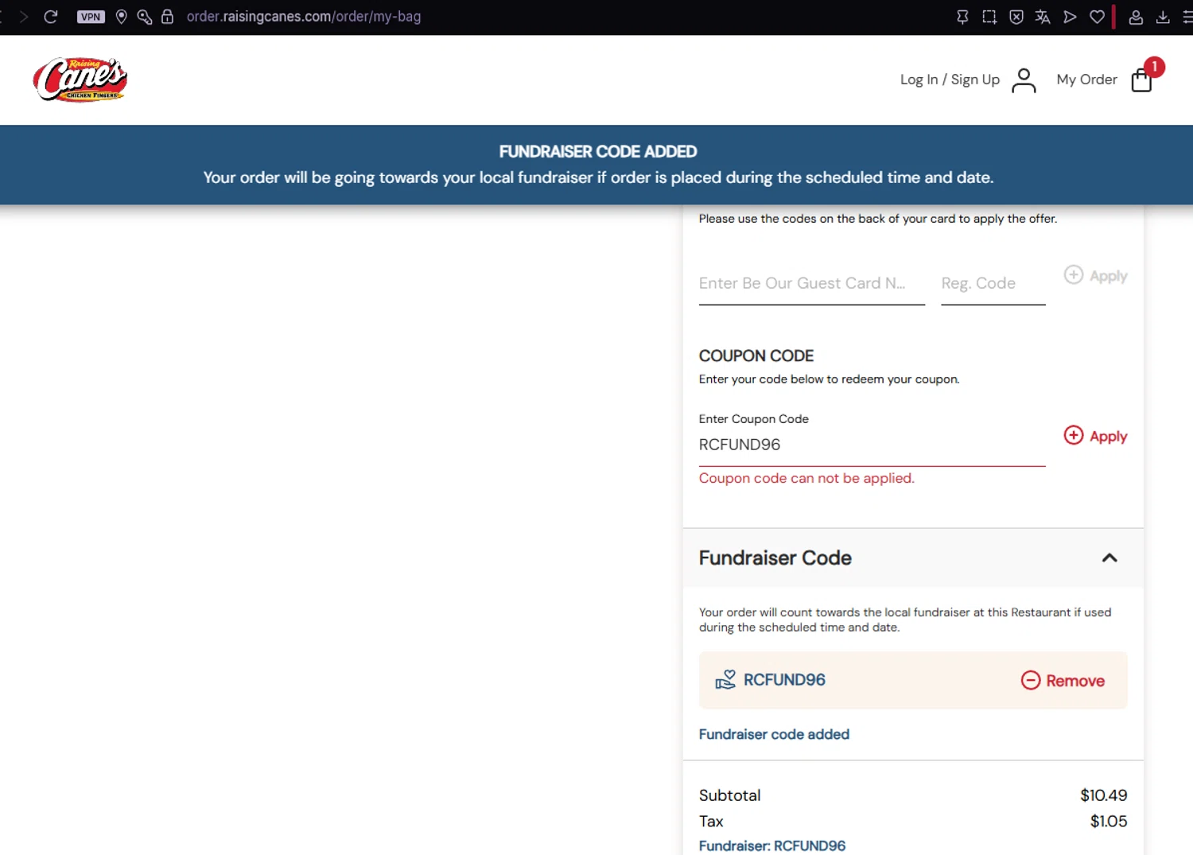Click the snapshot capture icon

[989, 17]
